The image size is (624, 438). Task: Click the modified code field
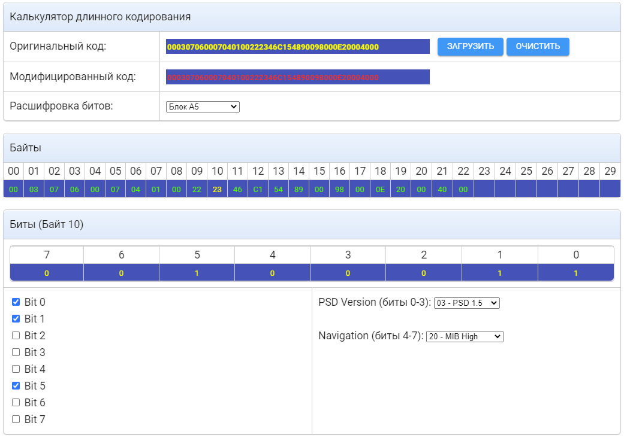pos(298,77)
